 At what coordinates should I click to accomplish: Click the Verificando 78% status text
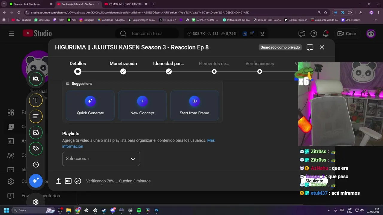[118, 181]
